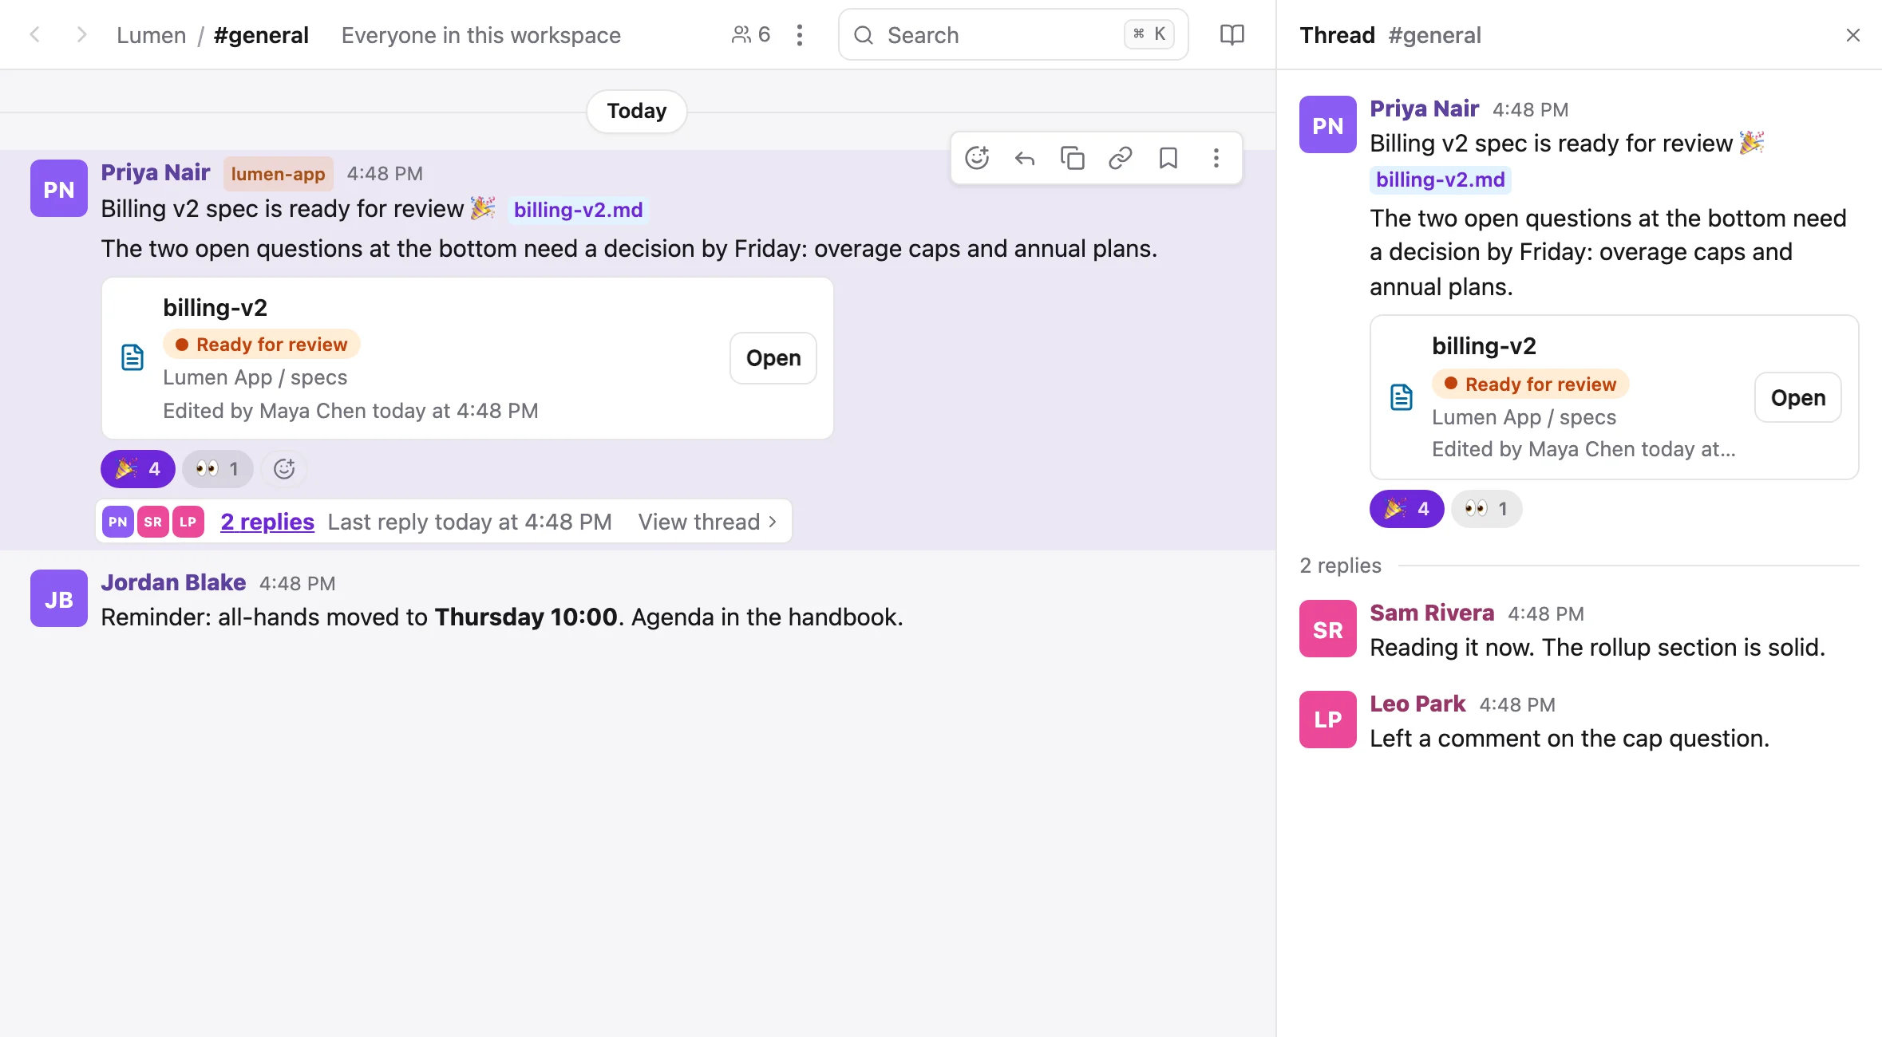This screenshot has width=1882, height=1037.
Task: Copy link to Priya's message
Action: pyautogui.click(x=1121, y=158)
